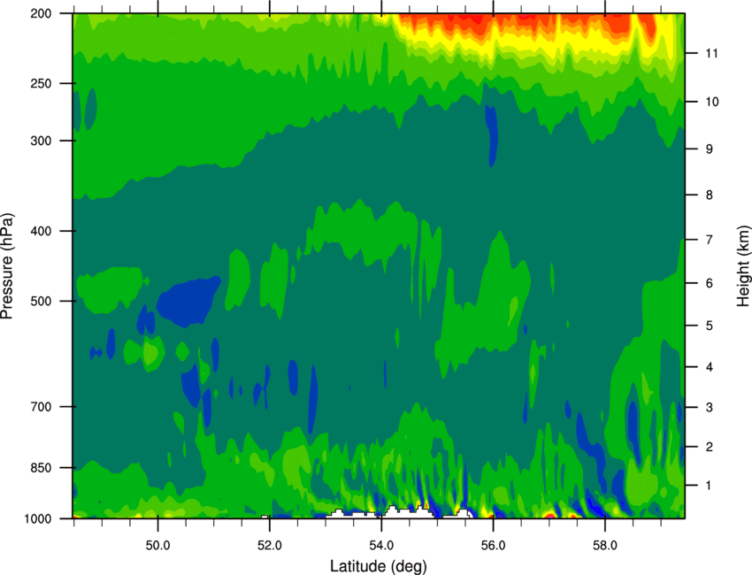752x575 pixels.
Task: Click the narrow blue streak near 56 degrees, 300 hPa
Action: tap(492, 135)
